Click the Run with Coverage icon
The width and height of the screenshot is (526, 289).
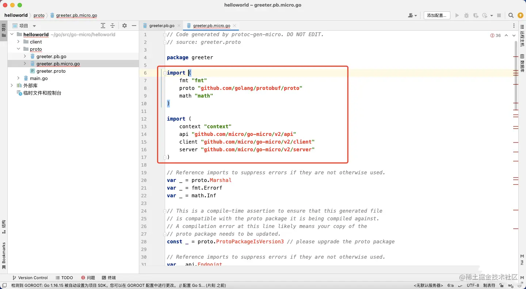point(476,15)
